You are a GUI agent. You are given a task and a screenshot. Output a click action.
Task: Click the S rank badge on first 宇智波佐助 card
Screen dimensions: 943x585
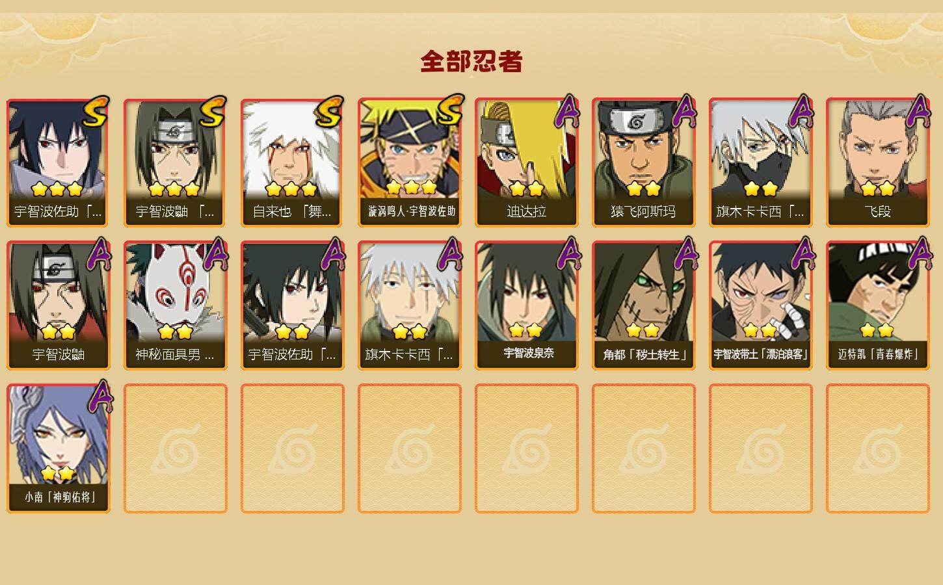coord(96,112)
